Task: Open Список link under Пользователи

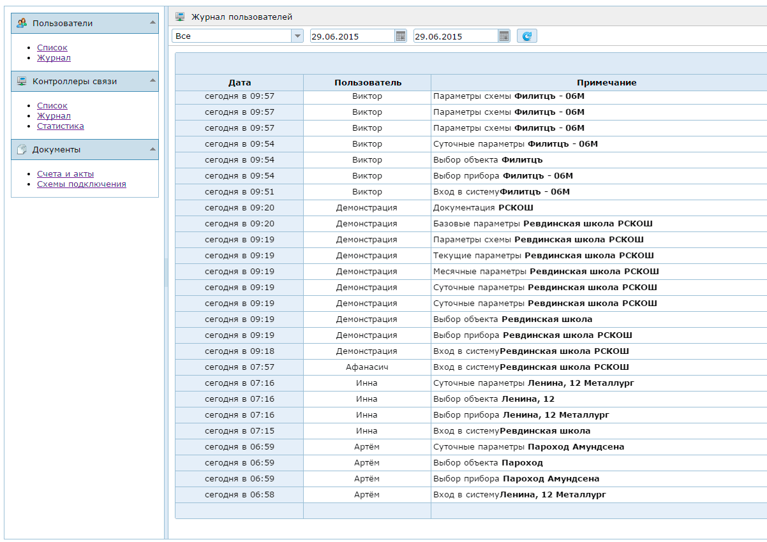Action: (x=52, y=48)
